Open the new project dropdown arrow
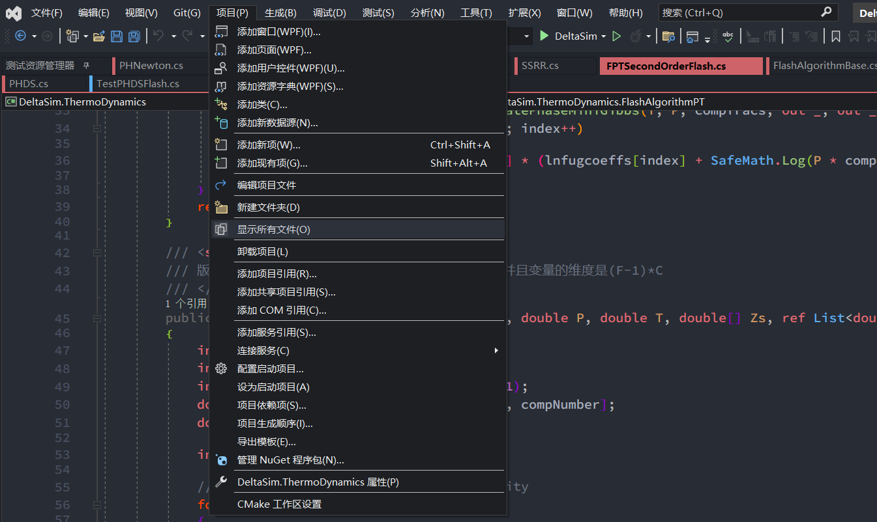The height and width of the screenshot is (522, 877). coord(85,36)
